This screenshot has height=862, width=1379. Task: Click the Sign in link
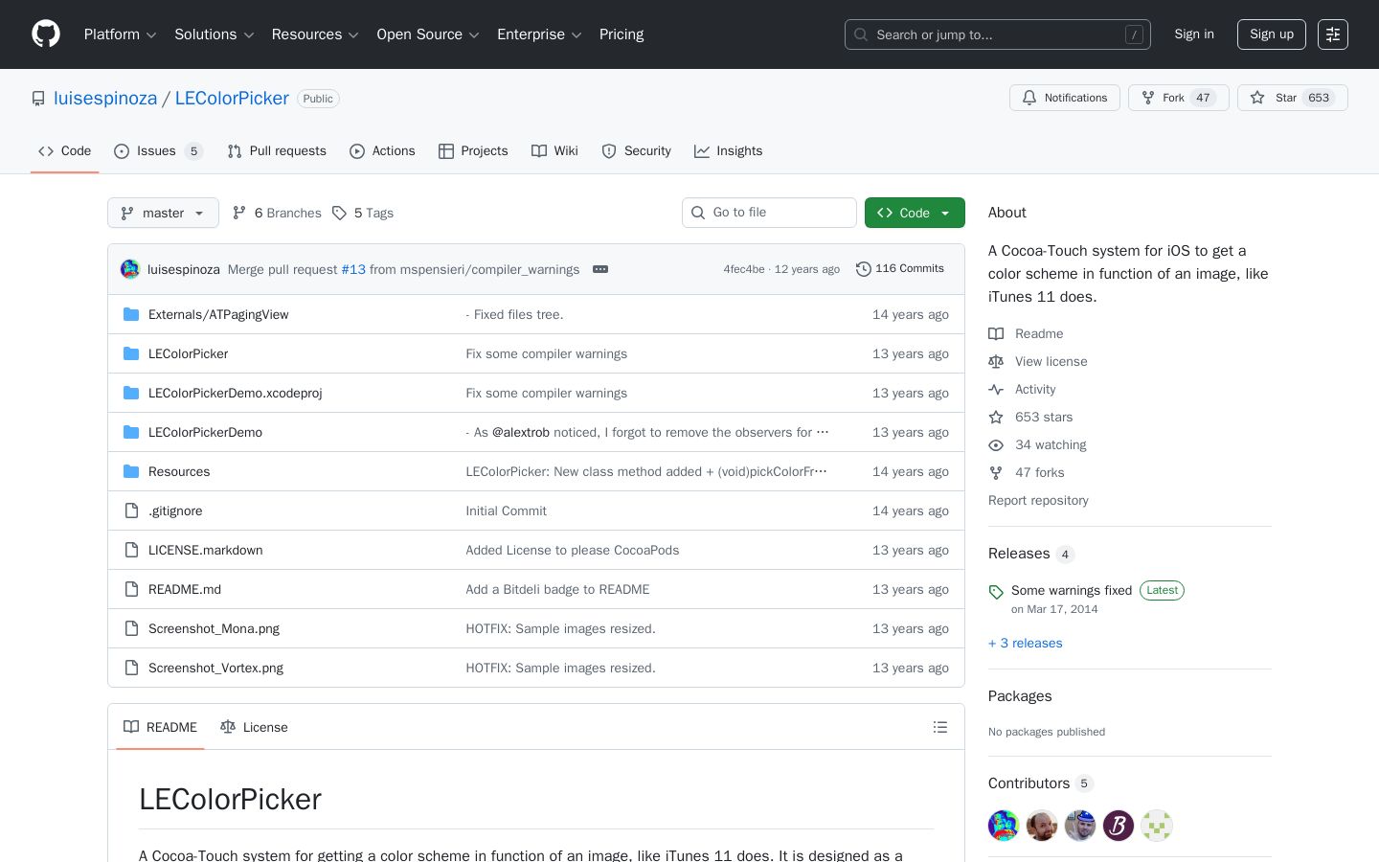coord(1194,34)
